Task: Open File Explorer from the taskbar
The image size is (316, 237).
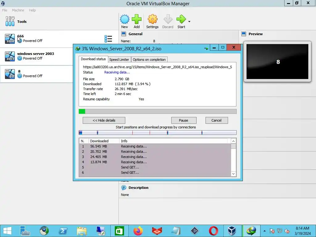Action: (x=81, y=231)
